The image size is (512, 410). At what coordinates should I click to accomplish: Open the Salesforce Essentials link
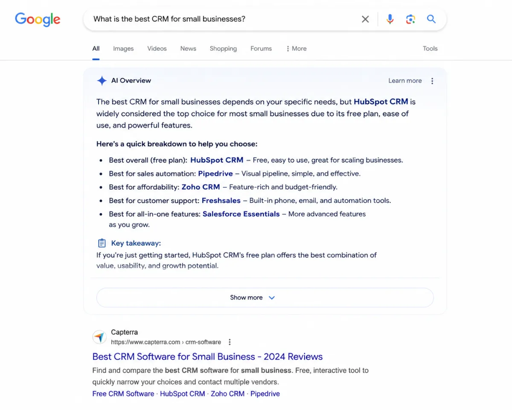241,214
